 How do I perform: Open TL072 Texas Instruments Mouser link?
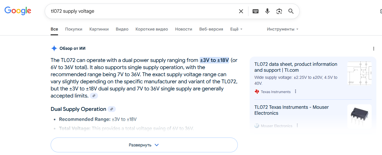coord(291,110)
